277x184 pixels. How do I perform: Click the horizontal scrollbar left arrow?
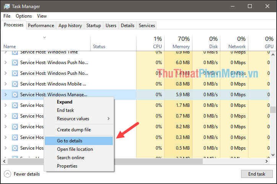point(4,161)
